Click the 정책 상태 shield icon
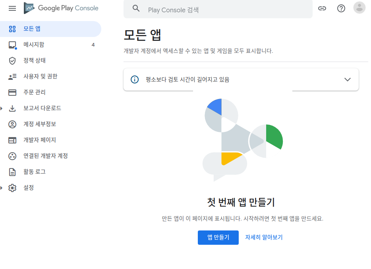This screenshot has width=371, height=269. pyautogui.click(x=12, y=61)
